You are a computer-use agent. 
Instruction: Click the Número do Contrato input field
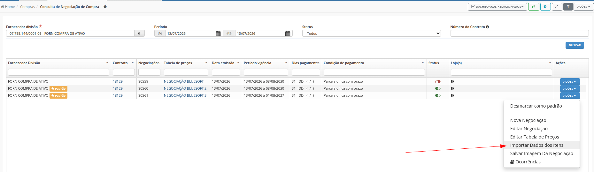[520, 33]
